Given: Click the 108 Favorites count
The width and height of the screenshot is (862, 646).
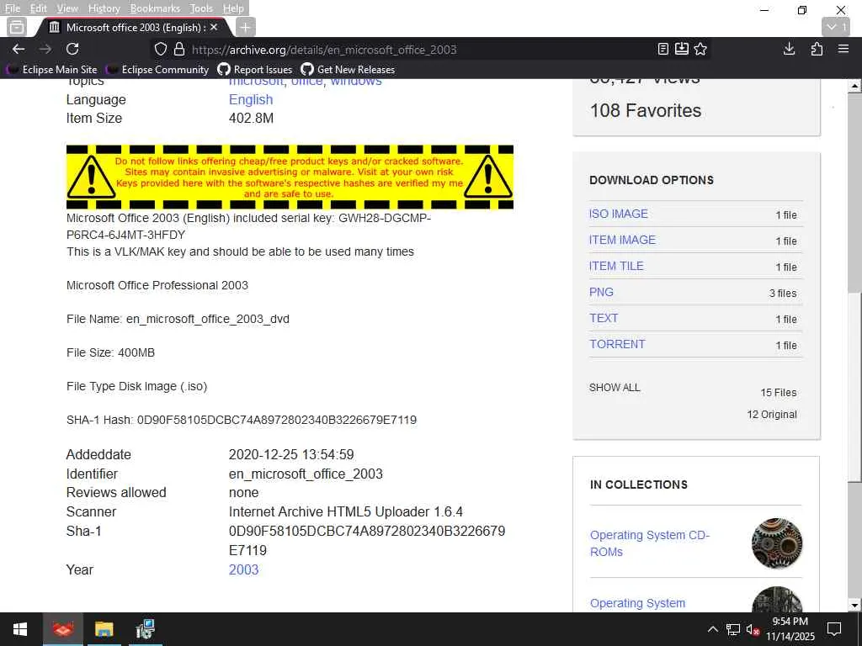Looking at the screenshot, I should 646,110.
